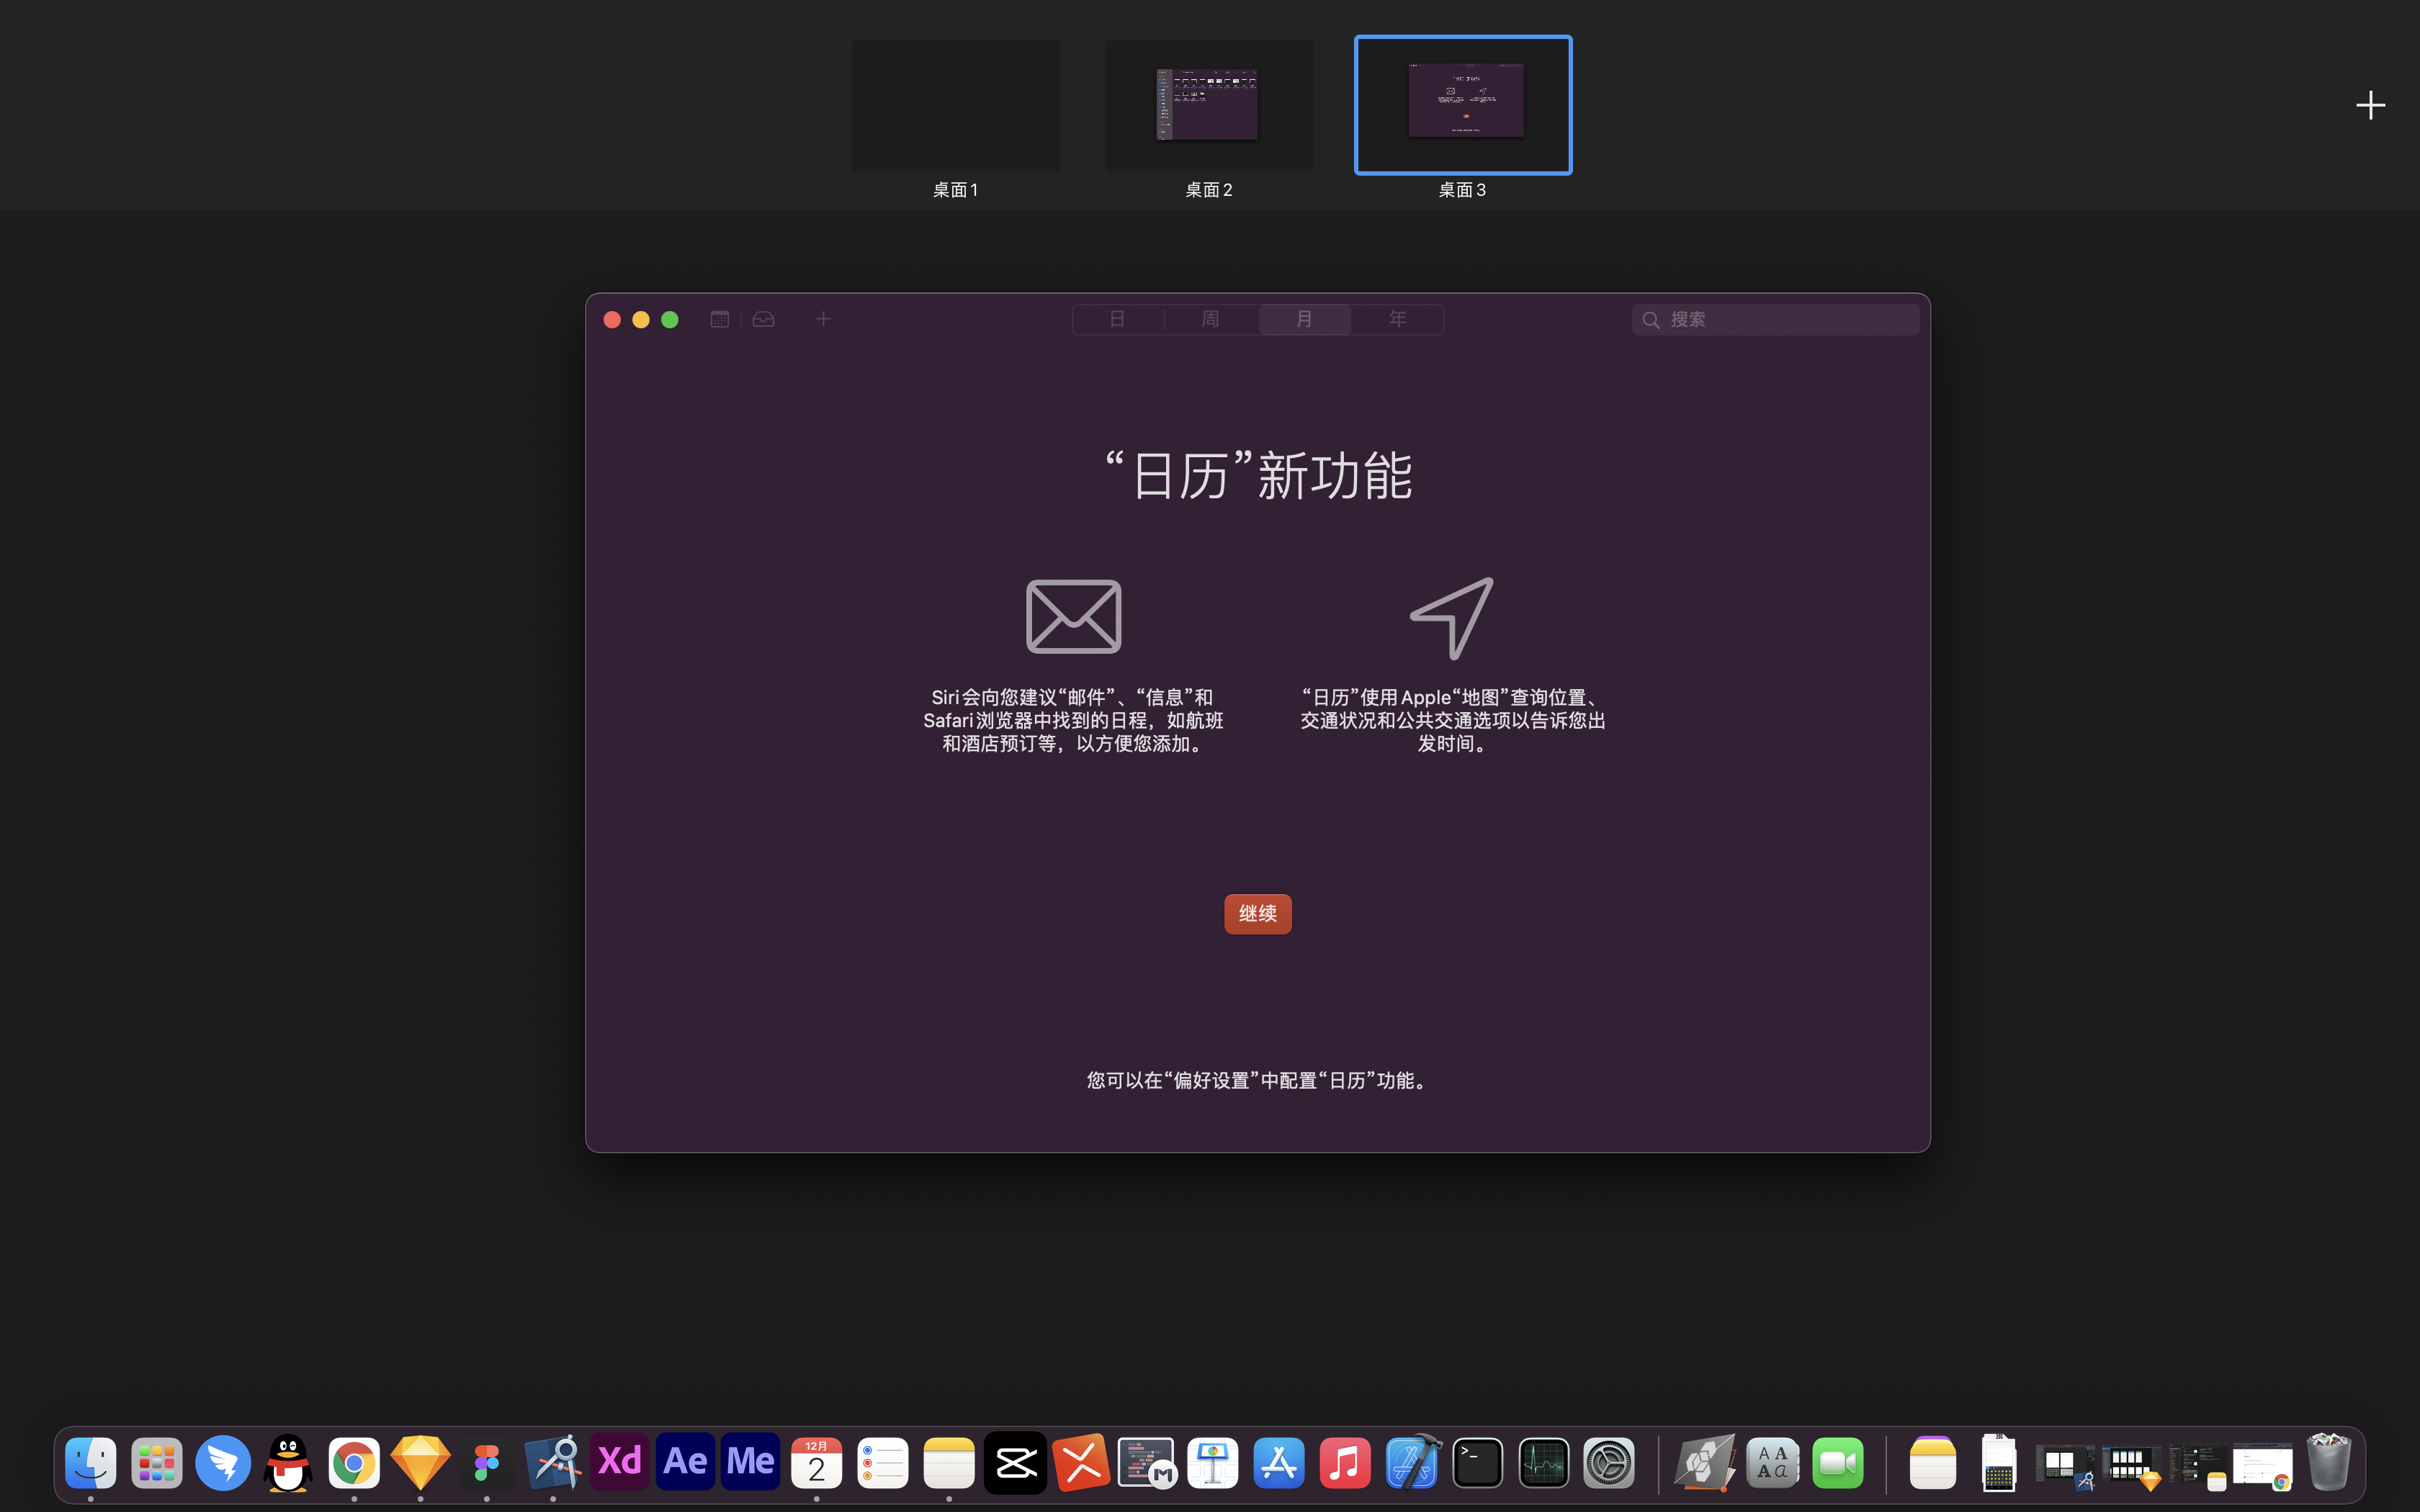Open the inbox tray icon in Calendar
Viewport: 2420px width, 1512px height.
764,319
